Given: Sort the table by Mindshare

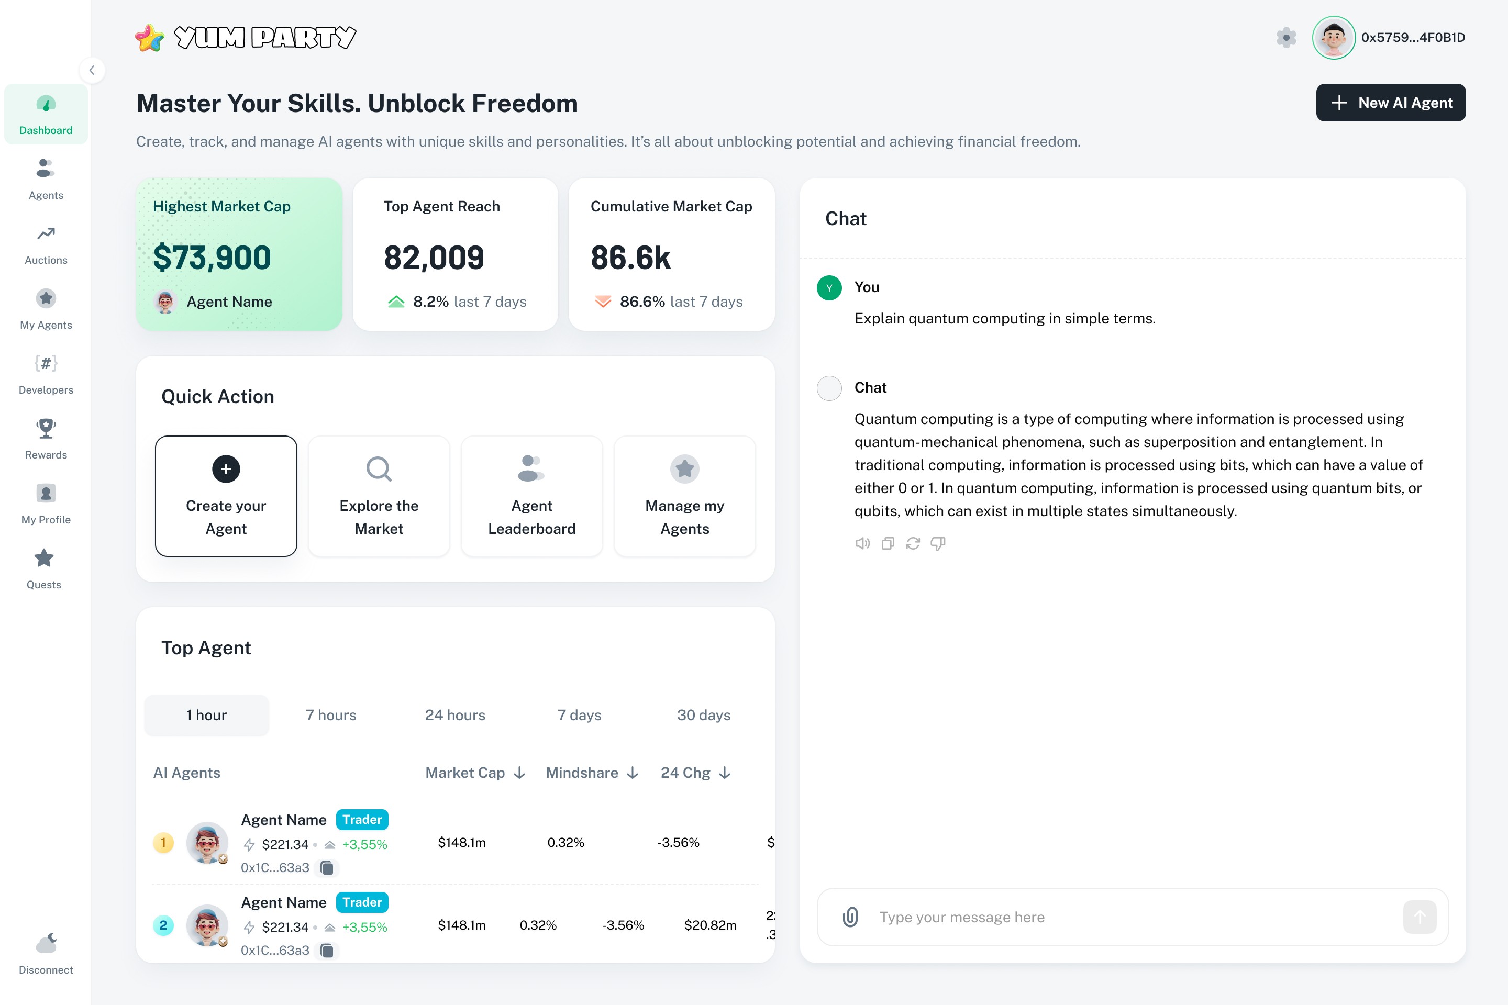Looking at the screenshot, I should coord(591,773).
